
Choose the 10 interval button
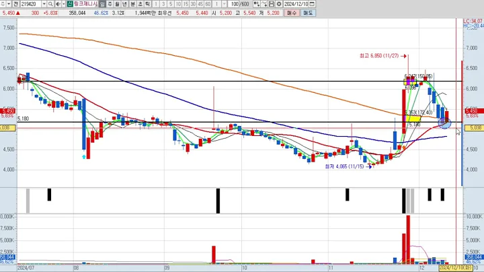pos(178,4)
